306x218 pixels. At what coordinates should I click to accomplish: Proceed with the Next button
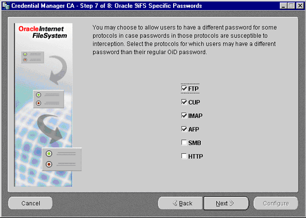tap(226, 203)
